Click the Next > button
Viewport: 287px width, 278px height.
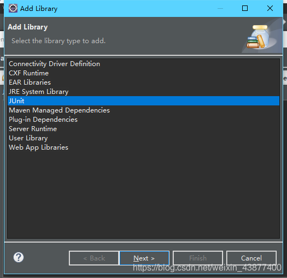click(144, 258)
